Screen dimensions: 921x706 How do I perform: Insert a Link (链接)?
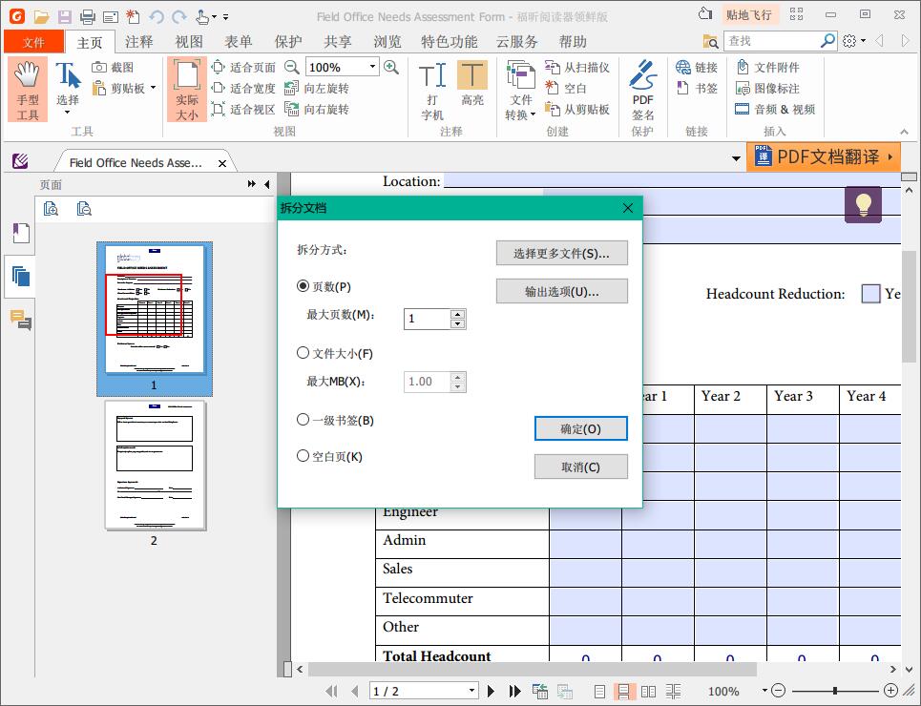(697, 68)
